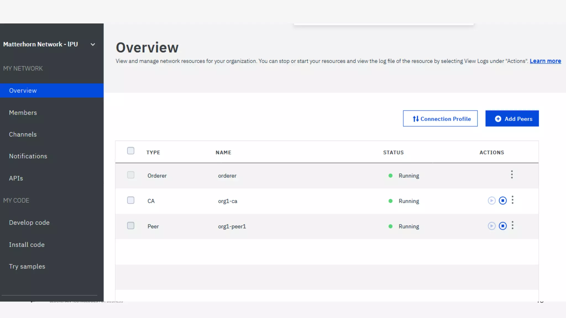The width and height of the screenshot is (566, 318).
Task: Click the Connection Profile button
Action: [x=440, y=119]
